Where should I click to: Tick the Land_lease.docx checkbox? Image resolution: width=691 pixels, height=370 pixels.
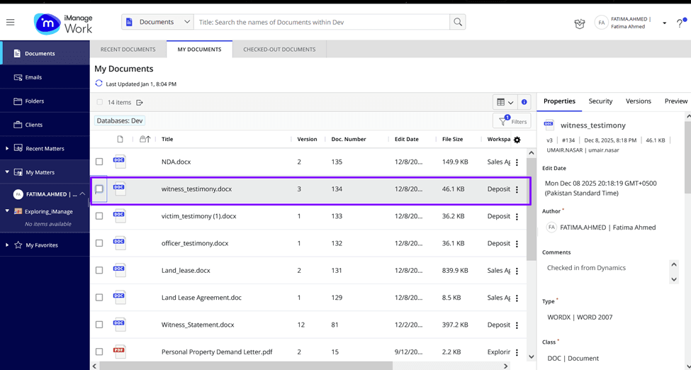(x=99, y=271)
